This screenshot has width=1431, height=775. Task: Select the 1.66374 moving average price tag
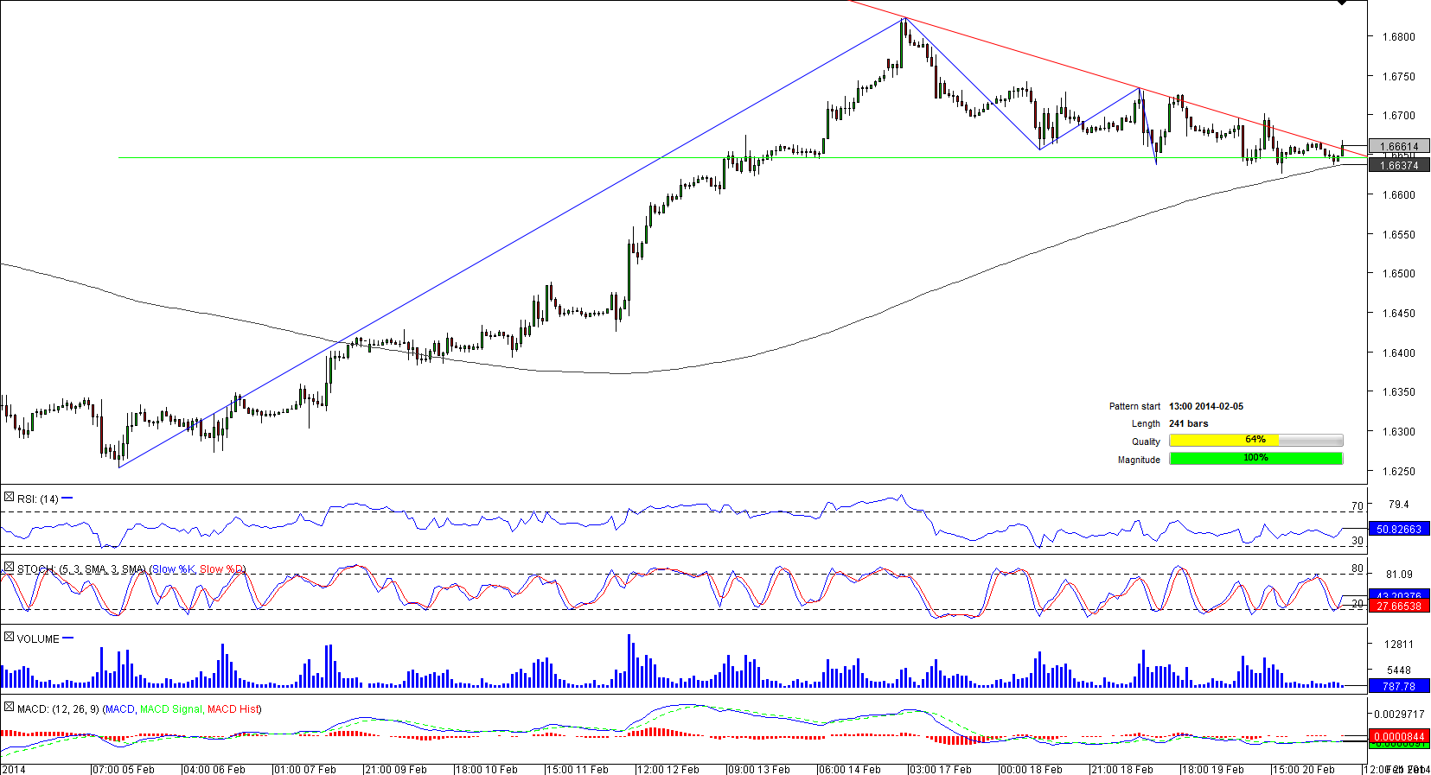[1398, 165]
